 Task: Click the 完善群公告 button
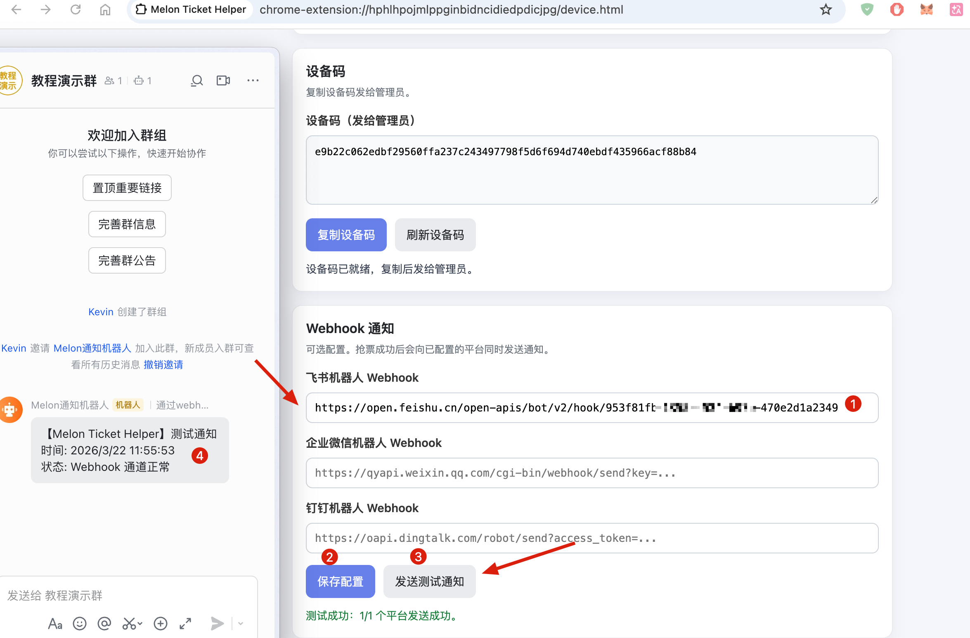point(127,260)
